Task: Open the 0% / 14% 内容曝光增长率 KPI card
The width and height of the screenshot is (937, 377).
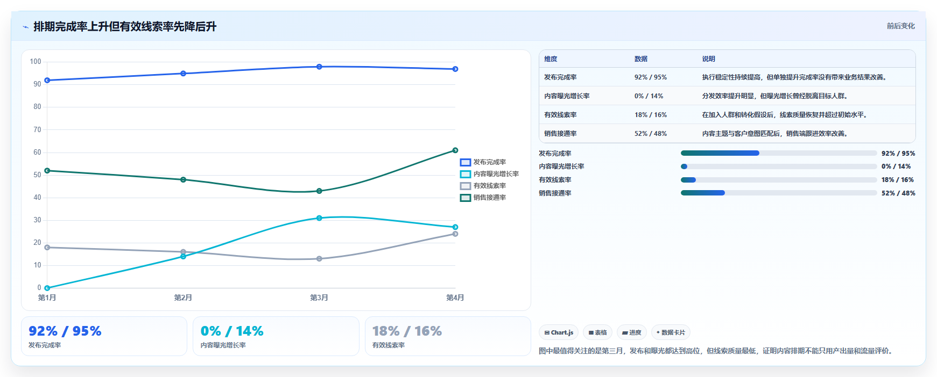Action: (276, 336)
